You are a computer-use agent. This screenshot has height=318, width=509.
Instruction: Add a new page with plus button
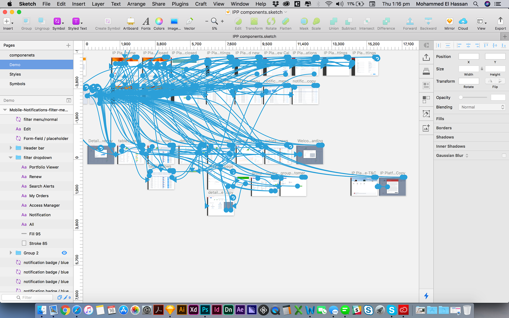(68, 45)
